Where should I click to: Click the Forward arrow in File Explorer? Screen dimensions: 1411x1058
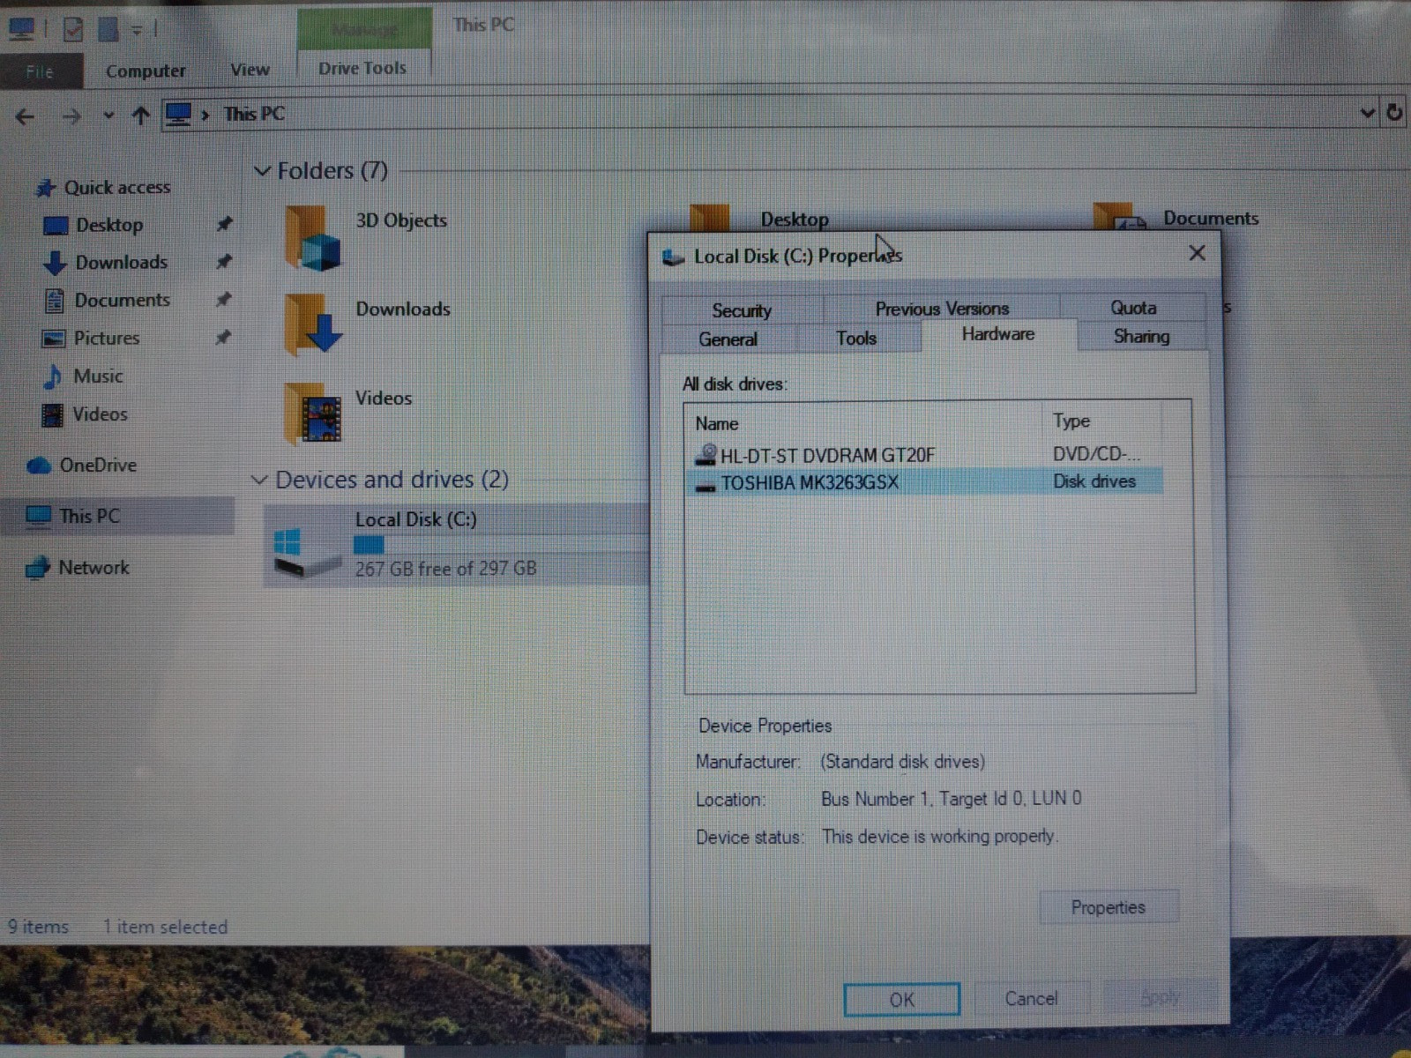[71, 115]
